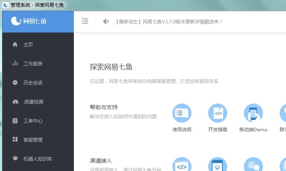The width and height of the screenshot is (286, 171).
Task: Click the bar chart icon for 工作报表
Action: point(15,63)
